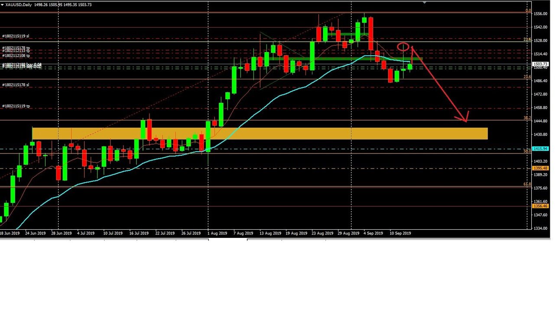
Task: Click price axis value 1542.00
Action: tap(540, 27)
